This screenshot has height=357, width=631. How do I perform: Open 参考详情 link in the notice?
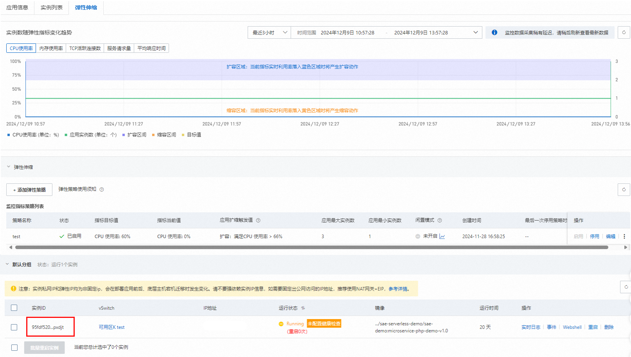coord(398,289)
